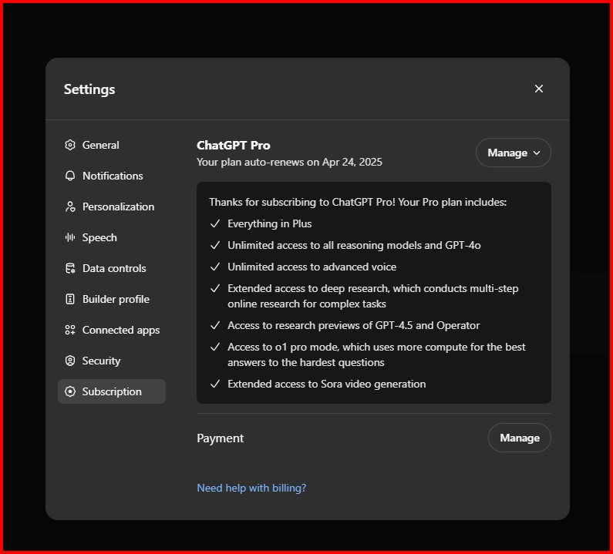This screenshot has width=613, height=554.
Task: Select the Subscription tab label
Action: click(x=112, y=391)
